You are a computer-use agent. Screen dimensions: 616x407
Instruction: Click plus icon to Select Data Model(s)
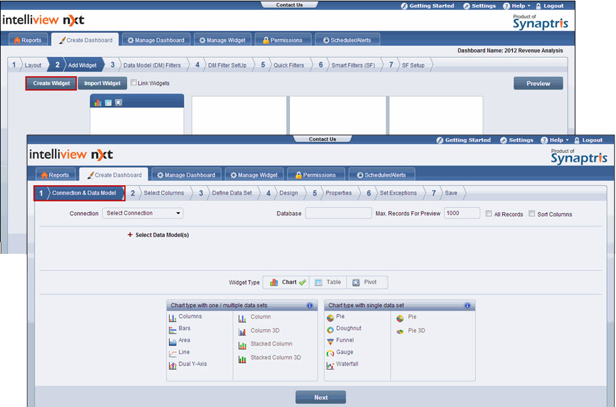[130, 235]
